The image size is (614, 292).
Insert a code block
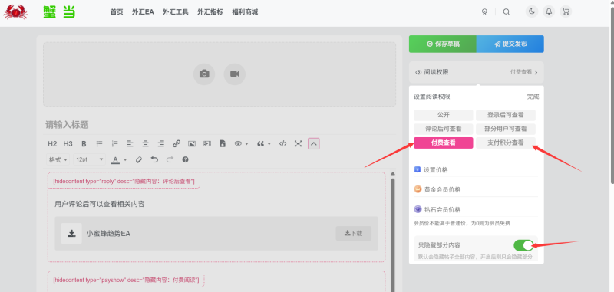282,144
